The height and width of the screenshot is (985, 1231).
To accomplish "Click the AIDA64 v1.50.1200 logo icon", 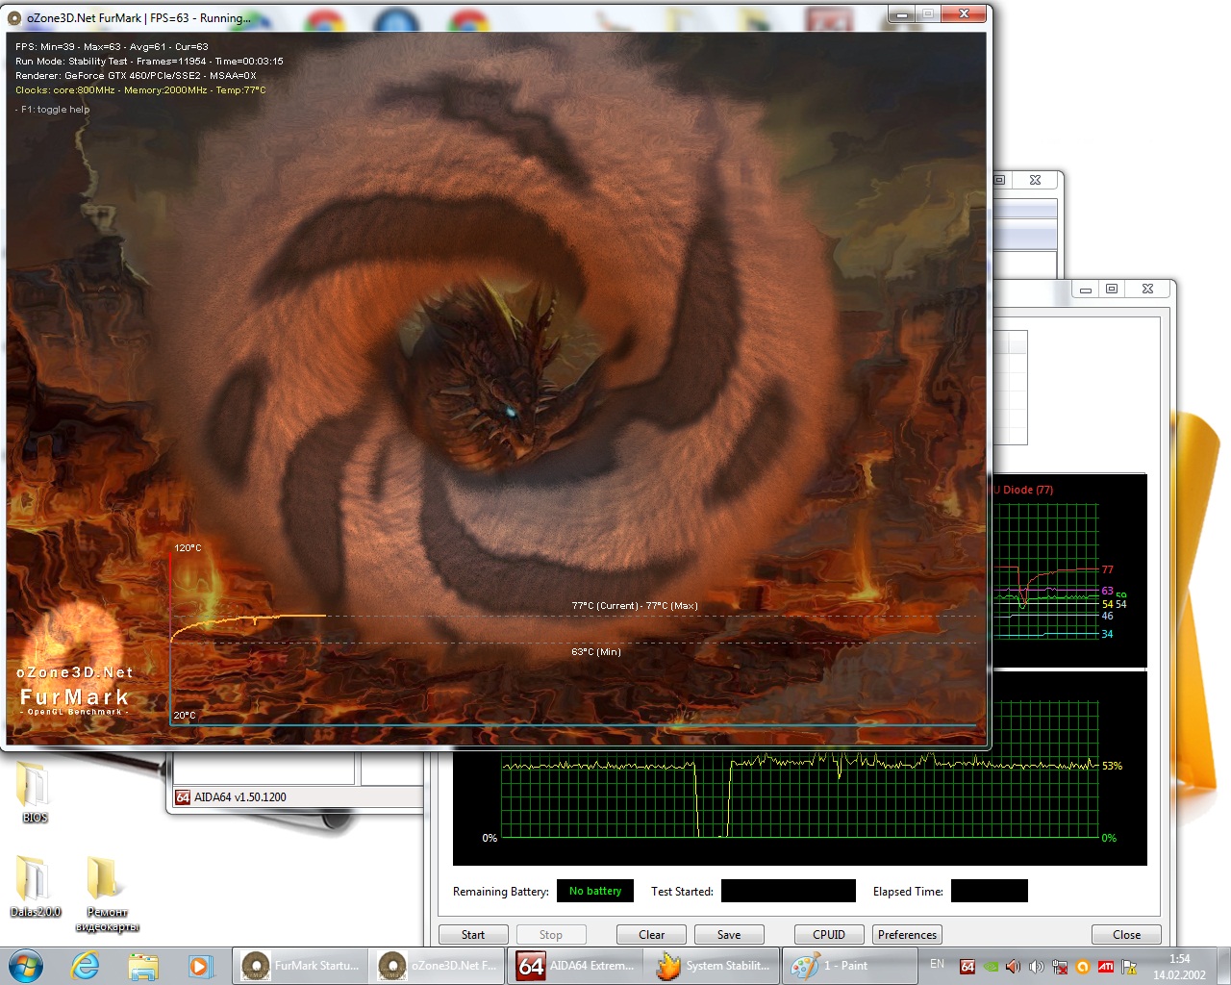I will click(x=183, y=796).
